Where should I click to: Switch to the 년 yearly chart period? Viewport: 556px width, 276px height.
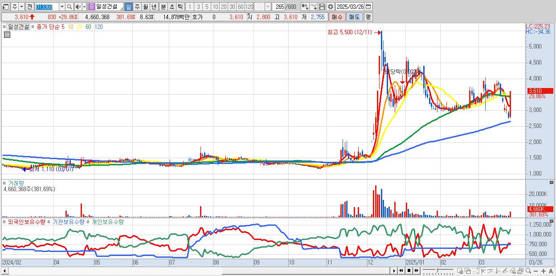(x=154, y=7)
